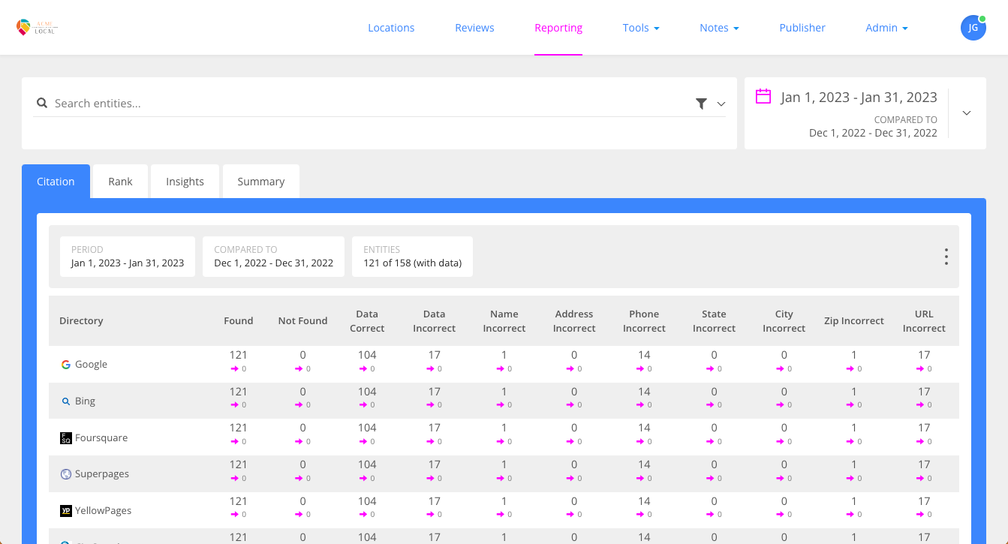Select the Google directory icon

(x=65, y=364)
